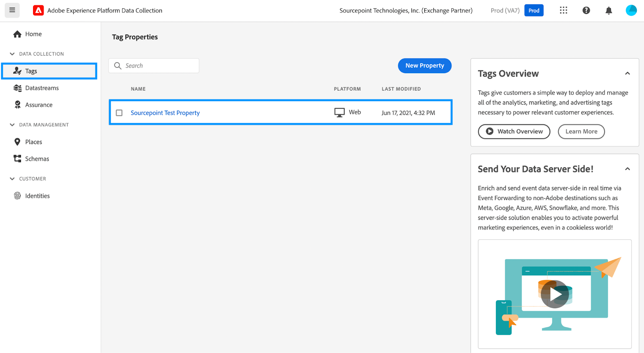Click the Web platform monitor icon
This screenshot has height=353, width=644.
click(x=339, y=113)
